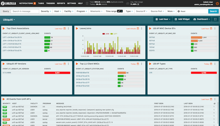Click the refresh icon in events table header
This screenshot has width=220, height=126.
[215, 103]
